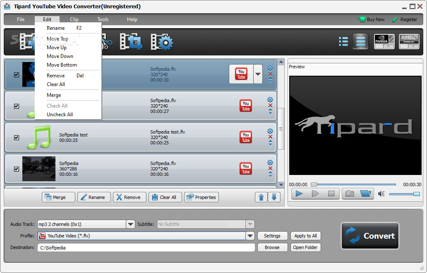The width and height of the screenshot is (427, 273).
Task: Click Open Folder button
Action: (305, 247)
